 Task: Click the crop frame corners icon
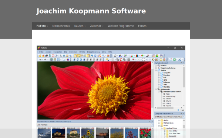tap(144, 60)
